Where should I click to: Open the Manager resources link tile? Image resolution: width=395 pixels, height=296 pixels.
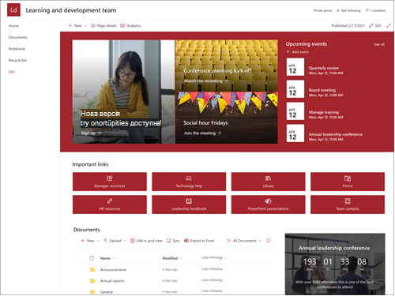click(x=110, y=182)
